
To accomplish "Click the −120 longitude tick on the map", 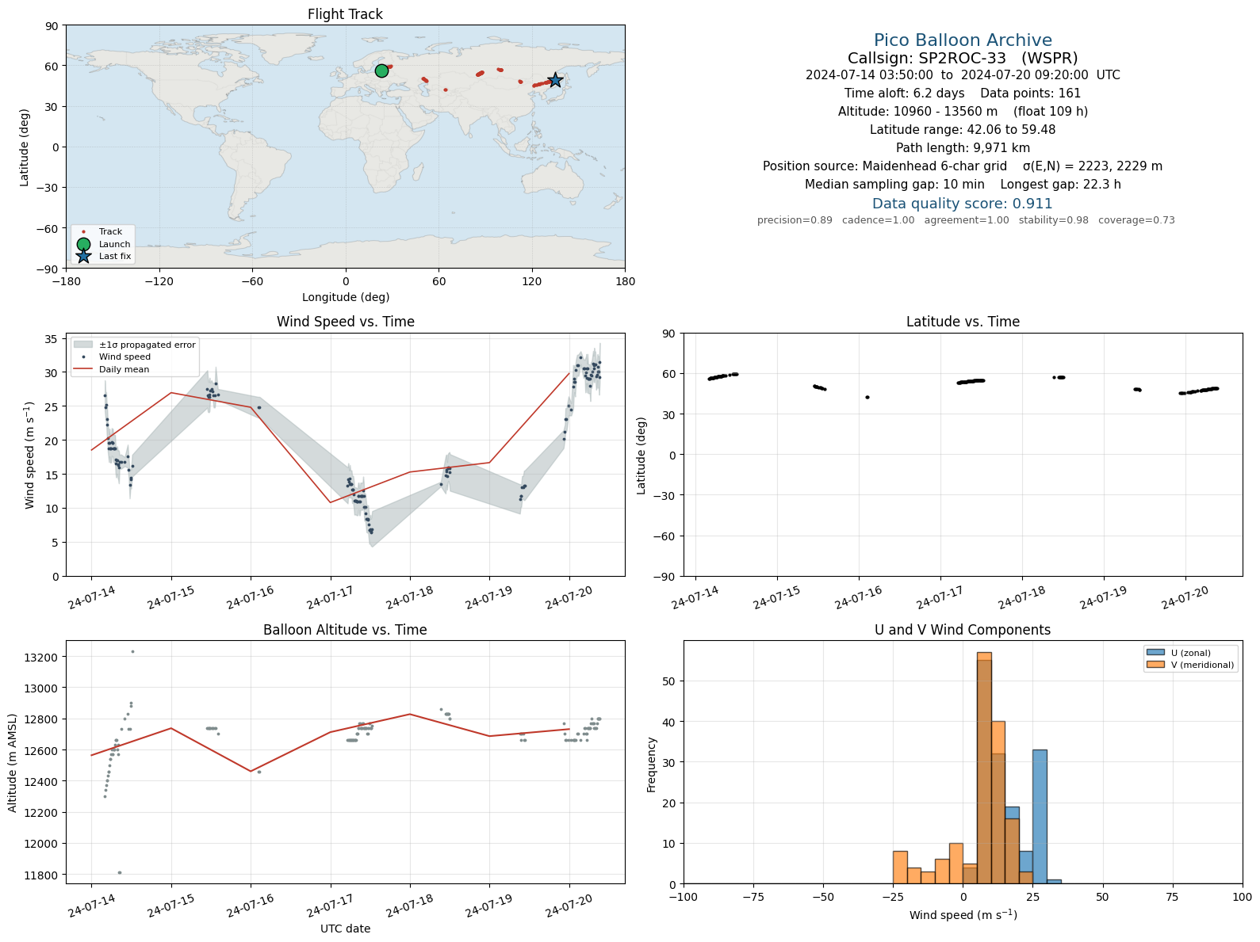I will pyautogui.click(x=159, y=280).
